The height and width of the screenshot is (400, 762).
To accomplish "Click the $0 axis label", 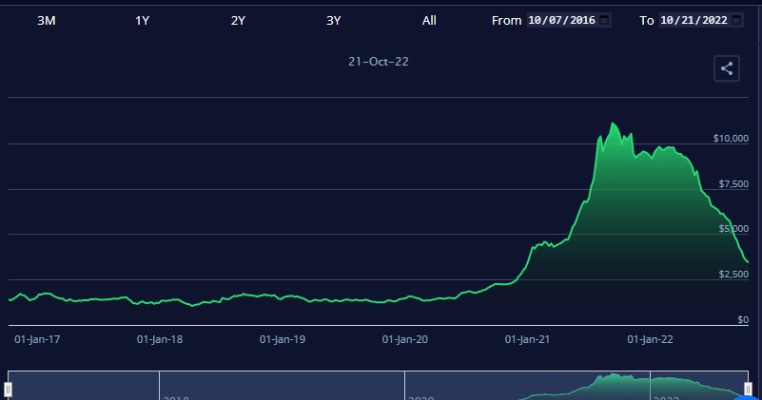I will click(743, 320).
